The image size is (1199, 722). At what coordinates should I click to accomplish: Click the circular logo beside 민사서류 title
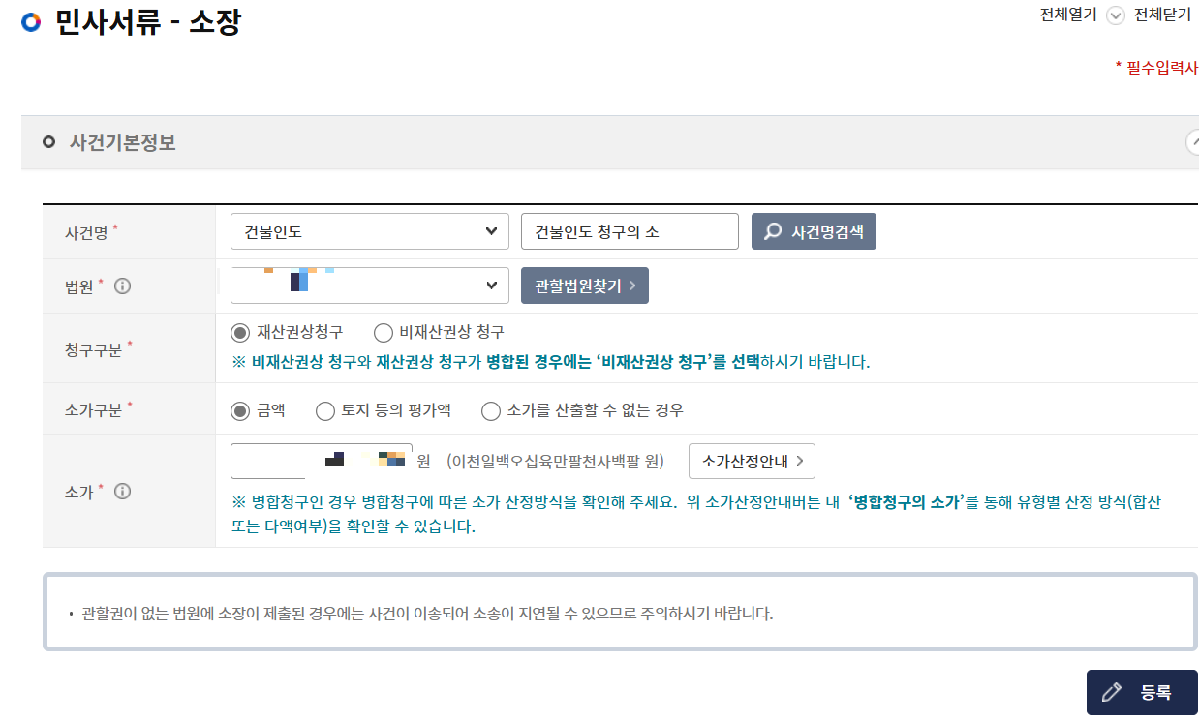(32, 22)
